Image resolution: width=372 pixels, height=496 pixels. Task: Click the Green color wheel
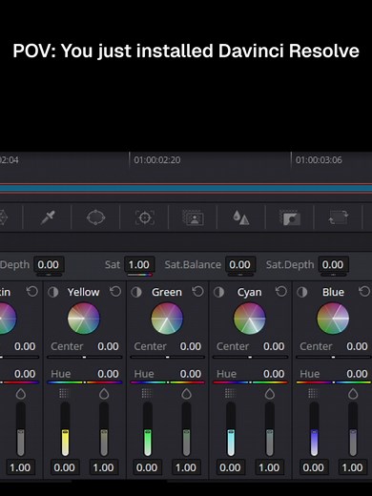[x=167, y=319]
